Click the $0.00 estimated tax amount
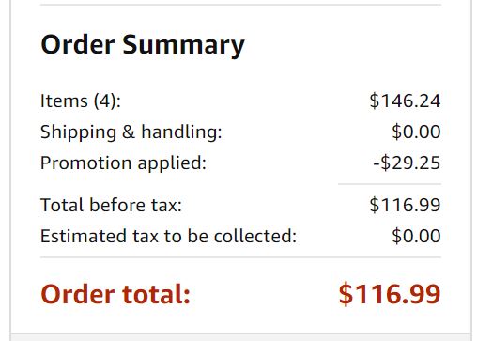 (x=416, y=236)
